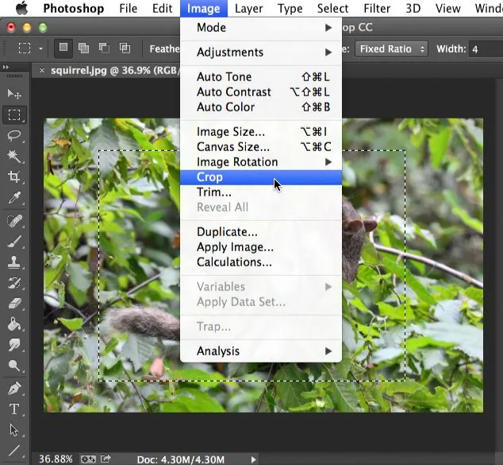Enable Add to Selection mode
Viewport: 503px width, 465px height.
click(83, 48)
